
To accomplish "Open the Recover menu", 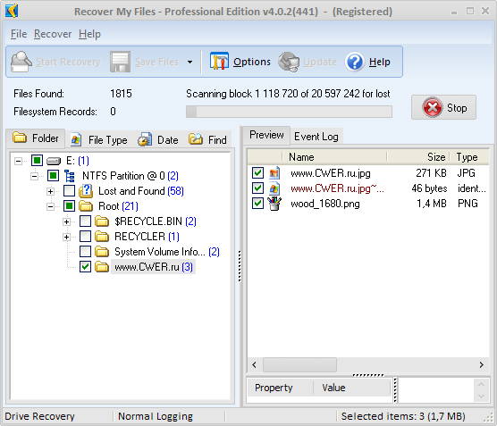I will click(53, 34).
